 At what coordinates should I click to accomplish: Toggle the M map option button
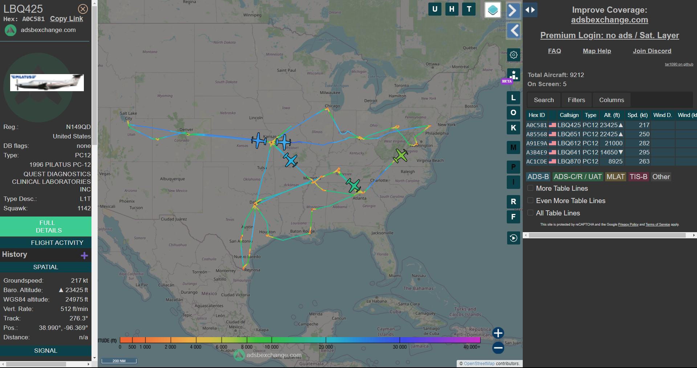[x=513, y=147]
